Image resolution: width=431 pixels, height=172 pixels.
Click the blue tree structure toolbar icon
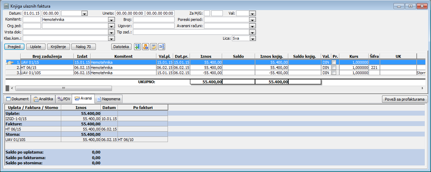[x=161, y=47]
